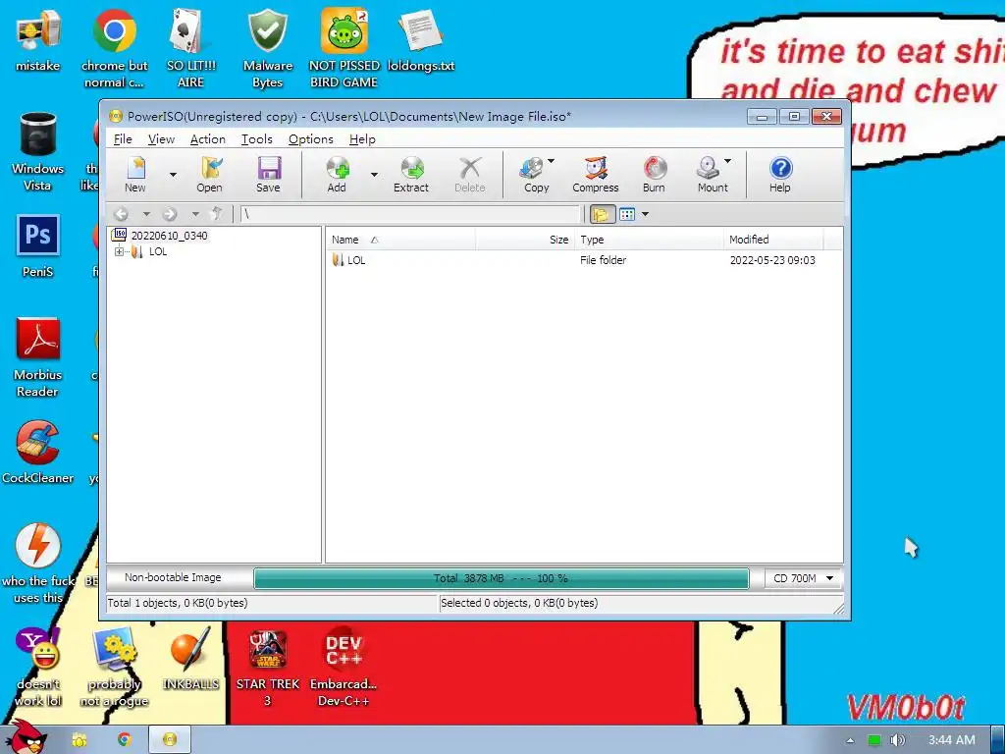Open the SO LIT!!! AIRE desktop icon

click(x=191, y=49)
